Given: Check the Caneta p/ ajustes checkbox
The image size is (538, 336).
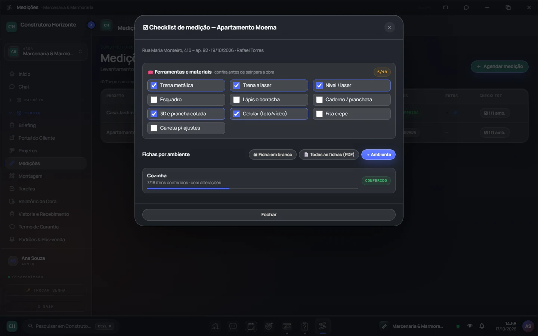Looking at the screenshot, I should tap(154, 128).
